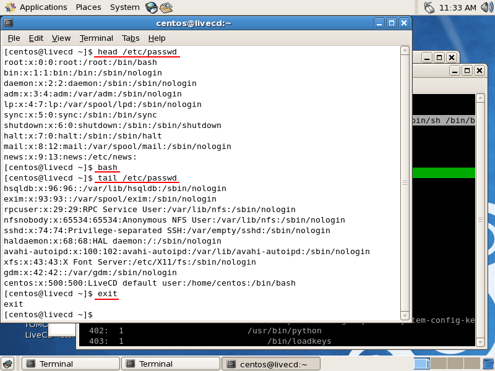Open the System menu
The height and width of the screenshot is (371, 495).
tap(125, 7)
